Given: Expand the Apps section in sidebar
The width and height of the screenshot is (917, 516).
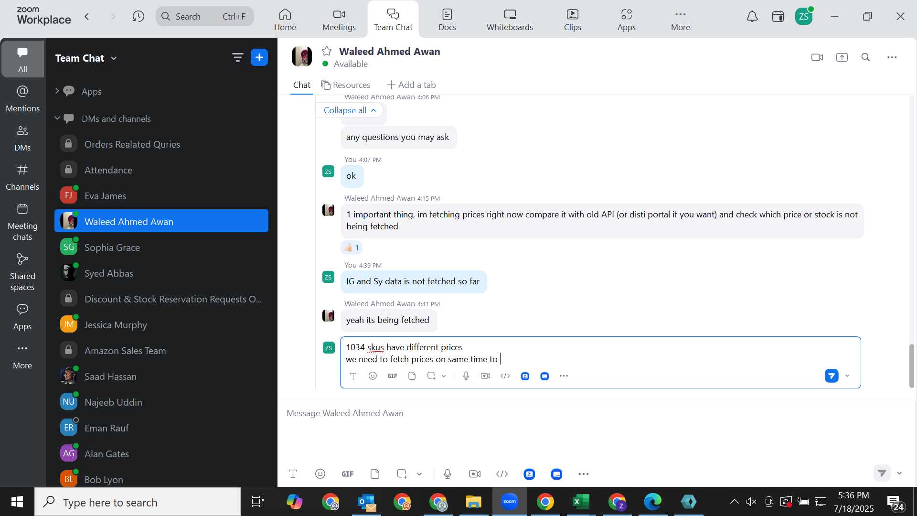Looking at the screenshot, I should point(57,91).
